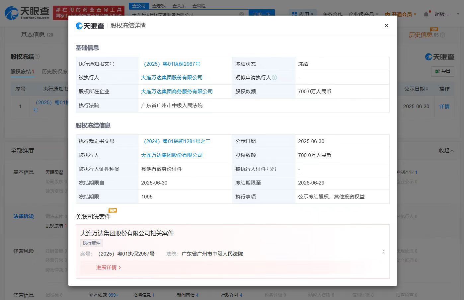Click 大连万达集团股份有限公司相关案件 heading

coord(127,233)
